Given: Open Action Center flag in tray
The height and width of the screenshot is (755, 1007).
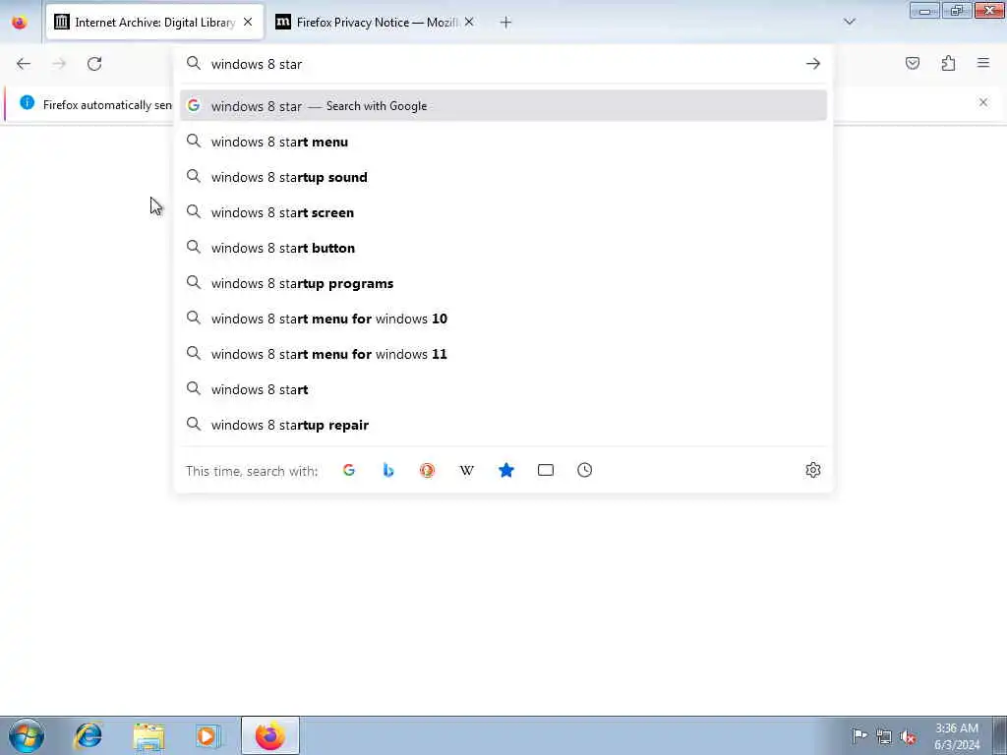Looking at the screenshot, I should point(859,735).
